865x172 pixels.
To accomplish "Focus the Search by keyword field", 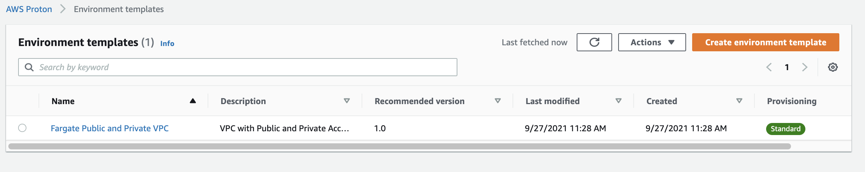I will pyautogui.click(x=238, y=67).
